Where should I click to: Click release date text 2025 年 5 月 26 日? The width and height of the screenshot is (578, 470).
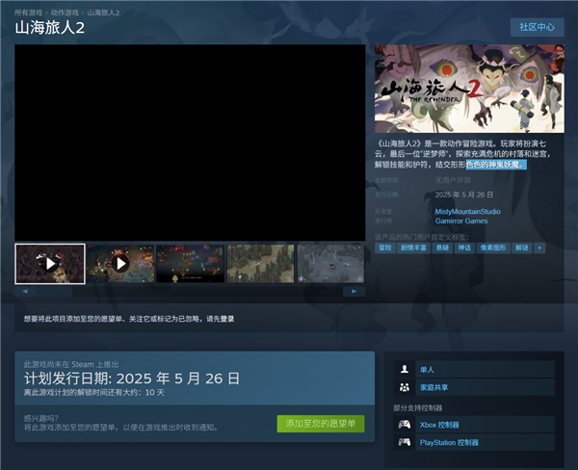click(x=464, y=195)
